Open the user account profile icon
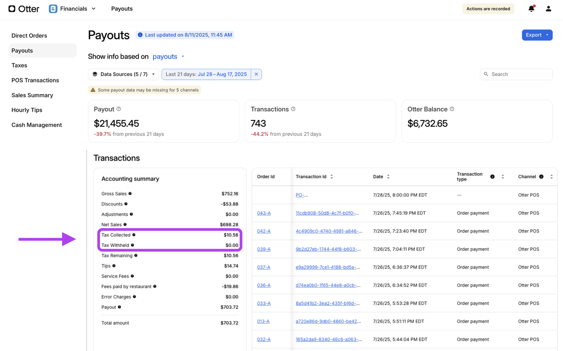 548,9
